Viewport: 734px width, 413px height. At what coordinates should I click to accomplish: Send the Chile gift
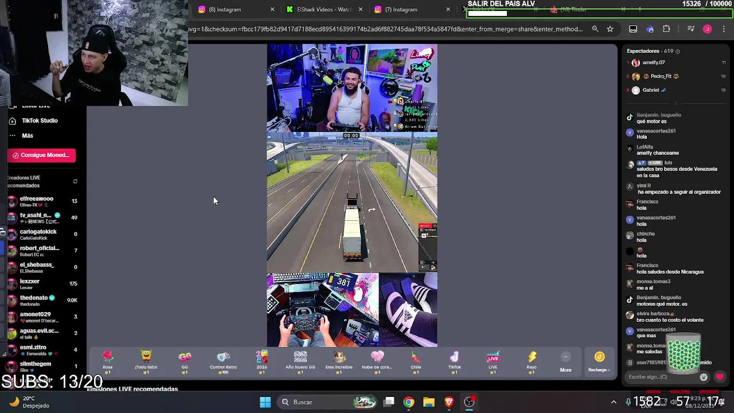pos(416,363)
